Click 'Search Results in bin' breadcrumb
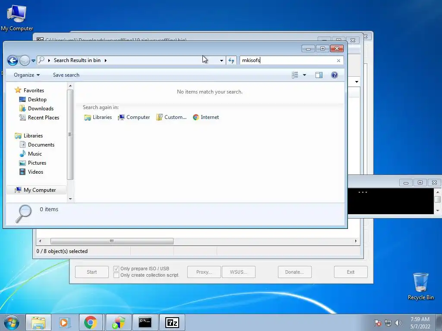 tap(77, 60)
